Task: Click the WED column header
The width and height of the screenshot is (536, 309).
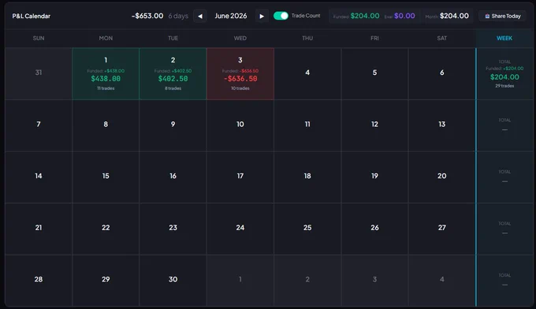Action: pos(240,39)
